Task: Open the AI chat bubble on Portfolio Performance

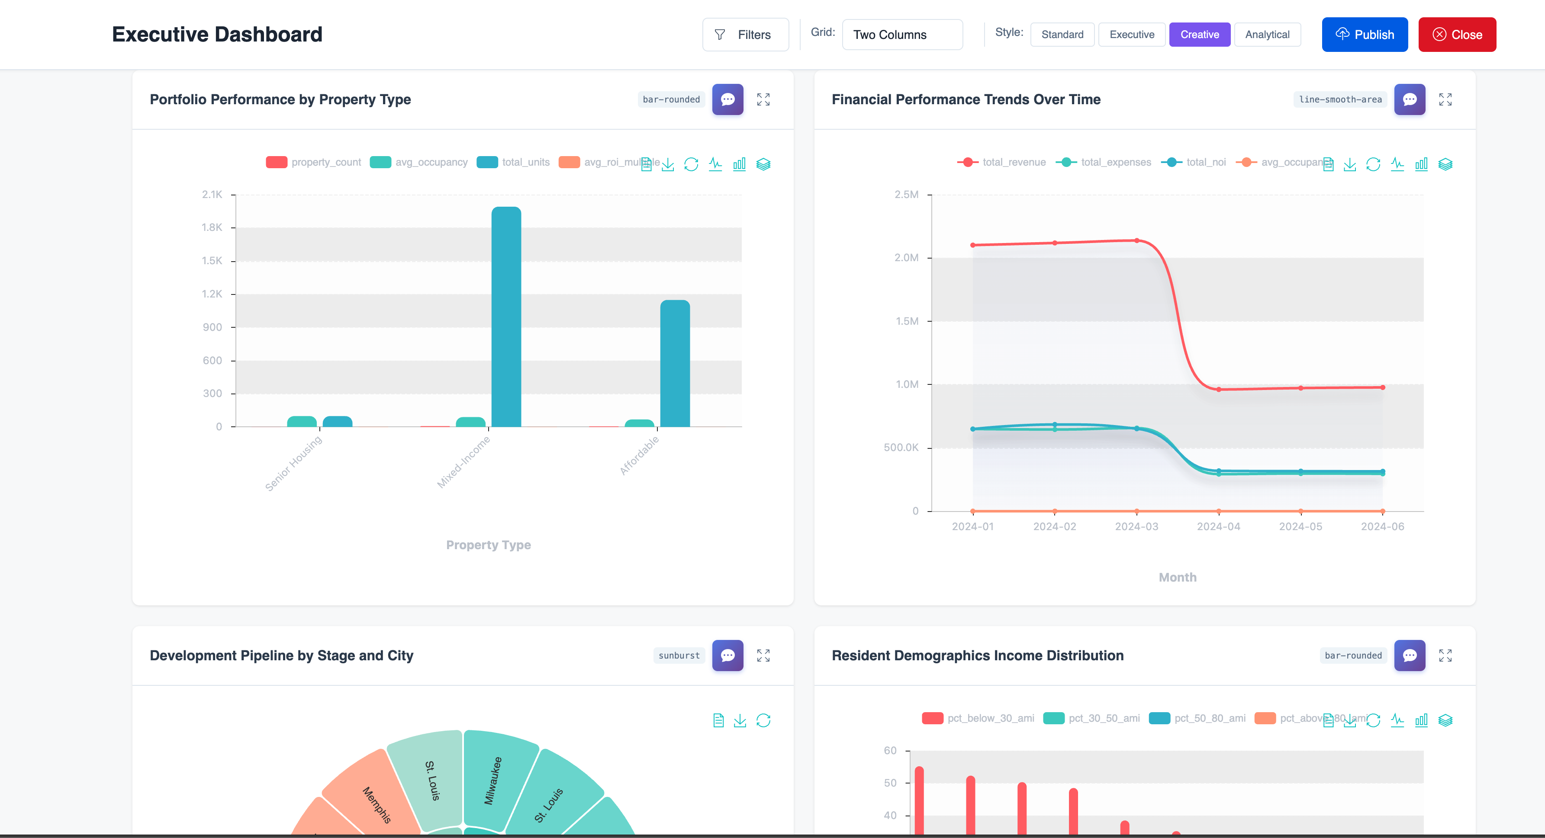Action: [x=727, y=99]
